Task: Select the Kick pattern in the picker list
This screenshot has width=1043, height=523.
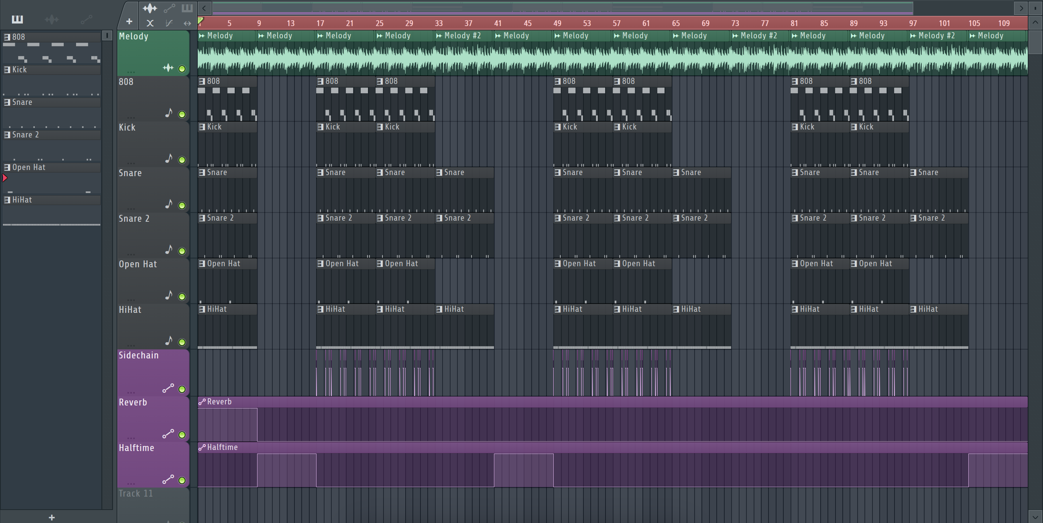Action: pos(52,69)
